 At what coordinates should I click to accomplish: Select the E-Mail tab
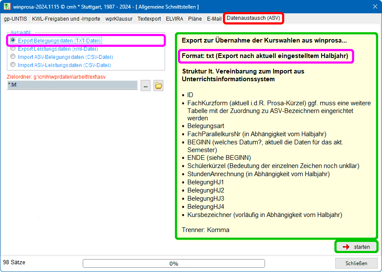coord(214,19)
